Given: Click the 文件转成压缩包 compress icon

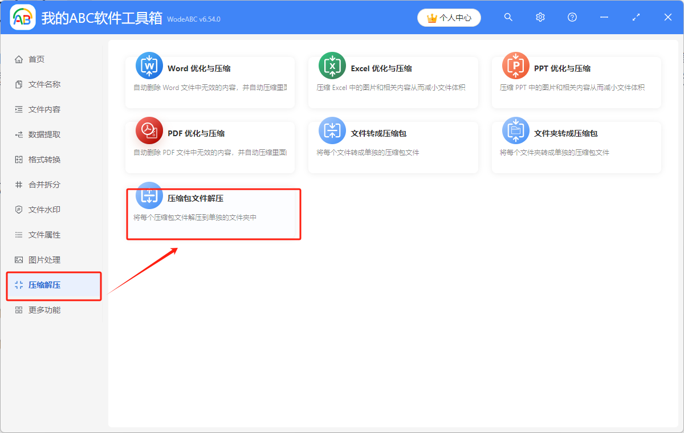Looking at the screenshot, I should pos(332,130).
